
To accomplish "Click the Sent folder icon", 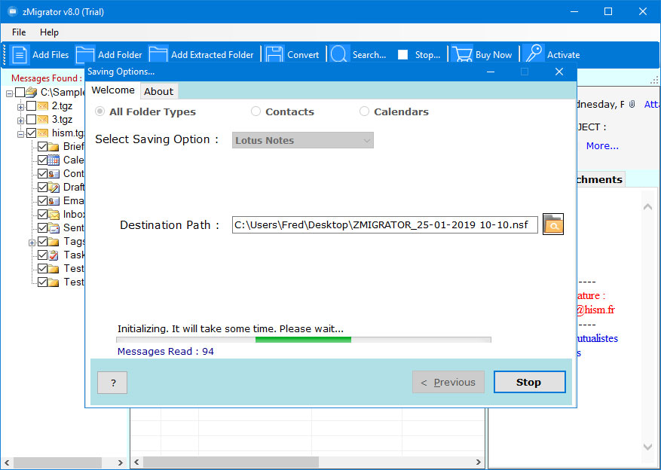I will pos(53,227).
